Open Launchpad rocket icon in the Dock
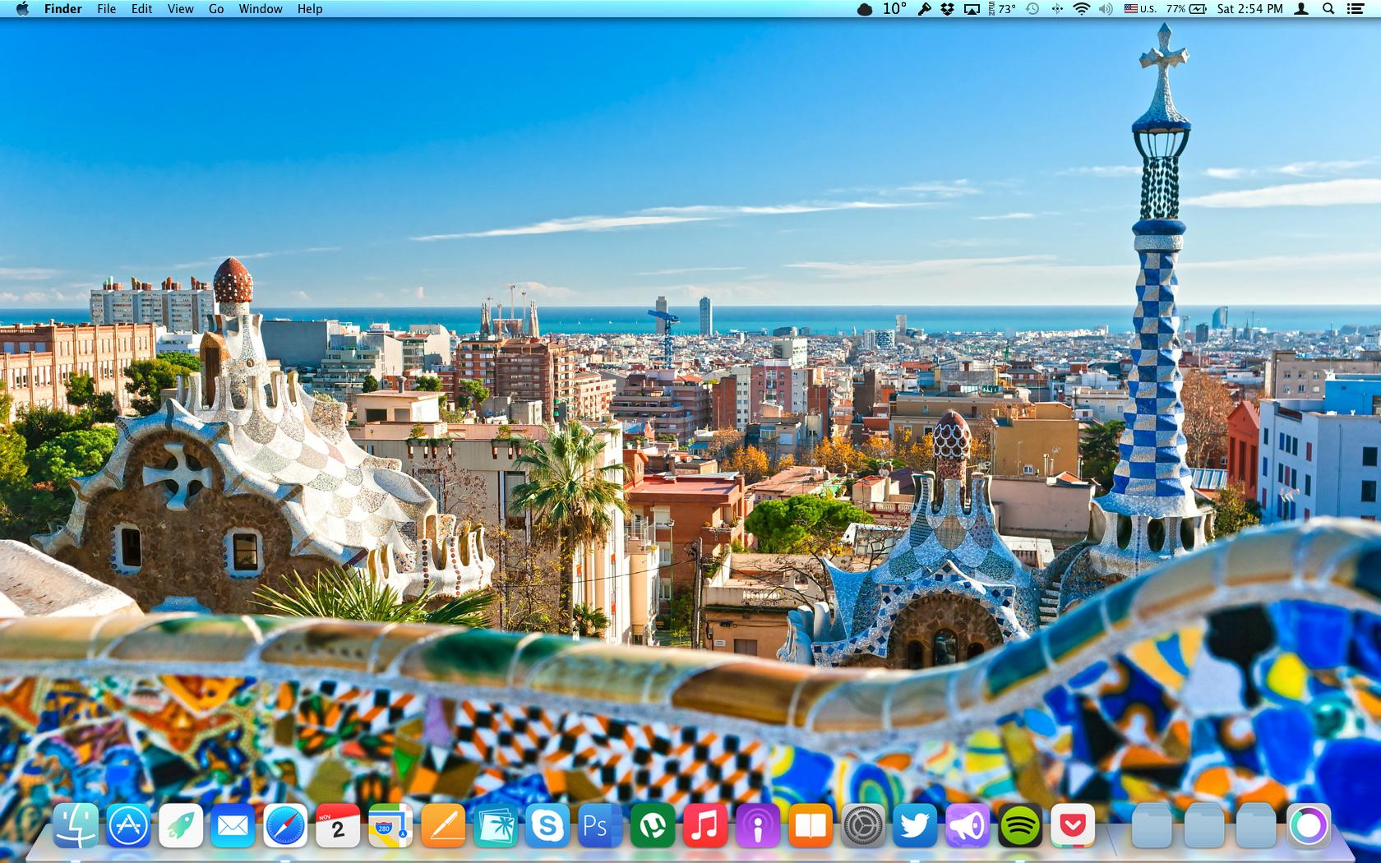Viewport: 1381px width, 863px height. (181, 825)
